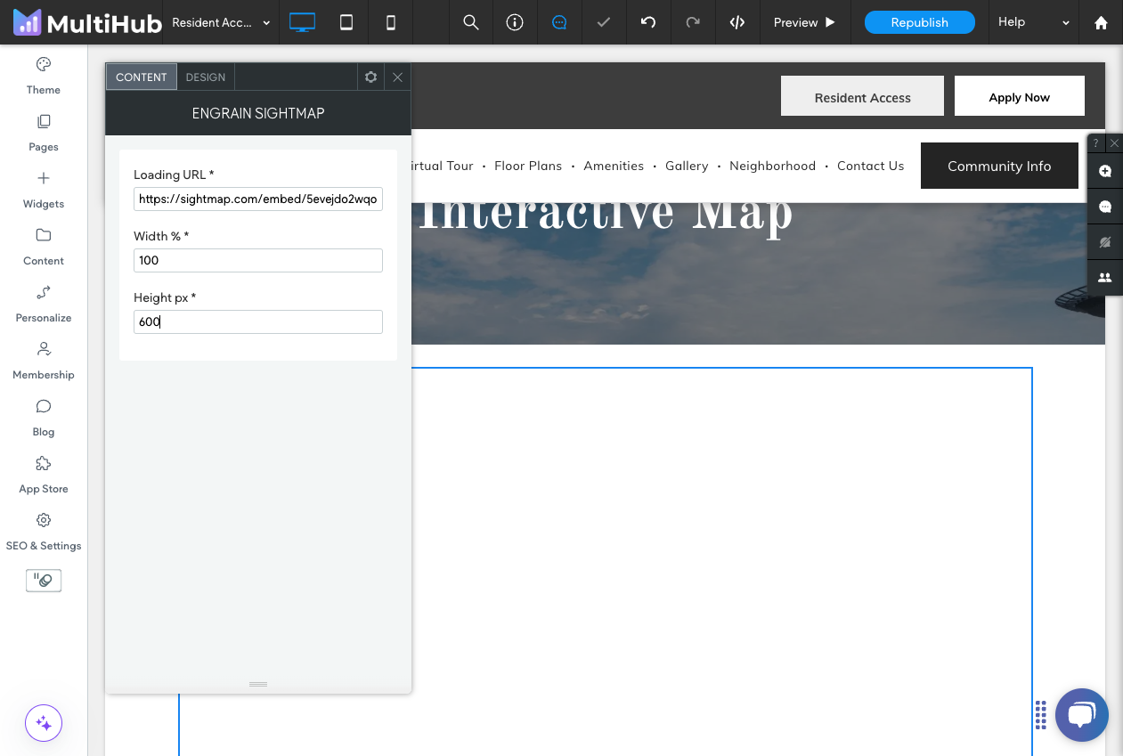Open Amenities nav link

[614, 166]
